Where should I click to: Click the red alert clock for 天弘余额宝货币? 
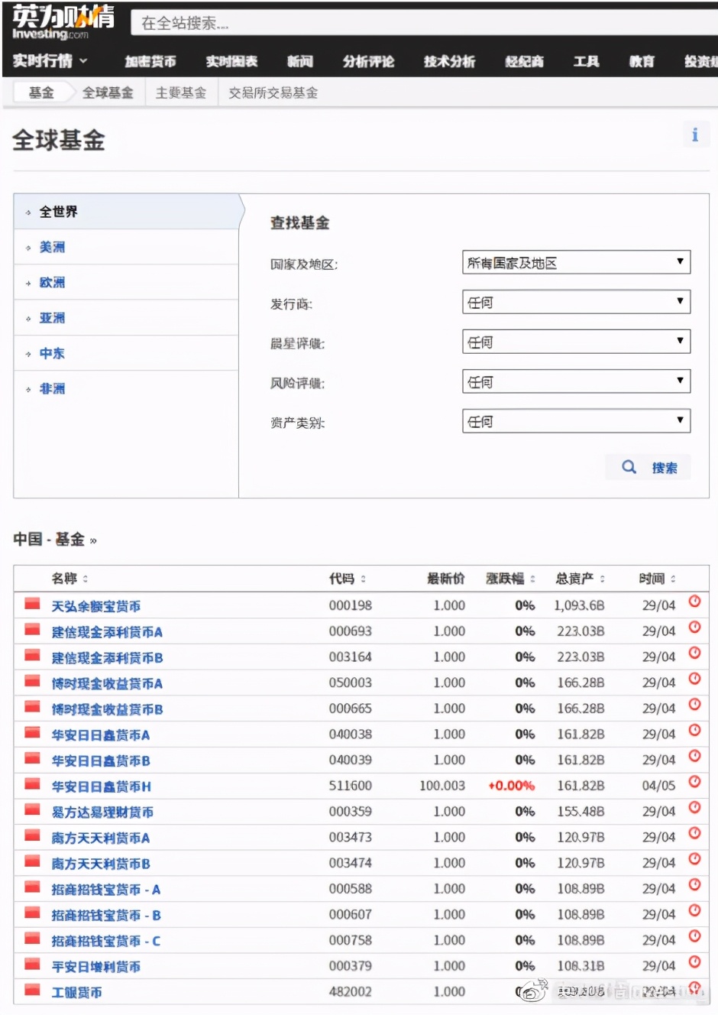click(694, 602)
